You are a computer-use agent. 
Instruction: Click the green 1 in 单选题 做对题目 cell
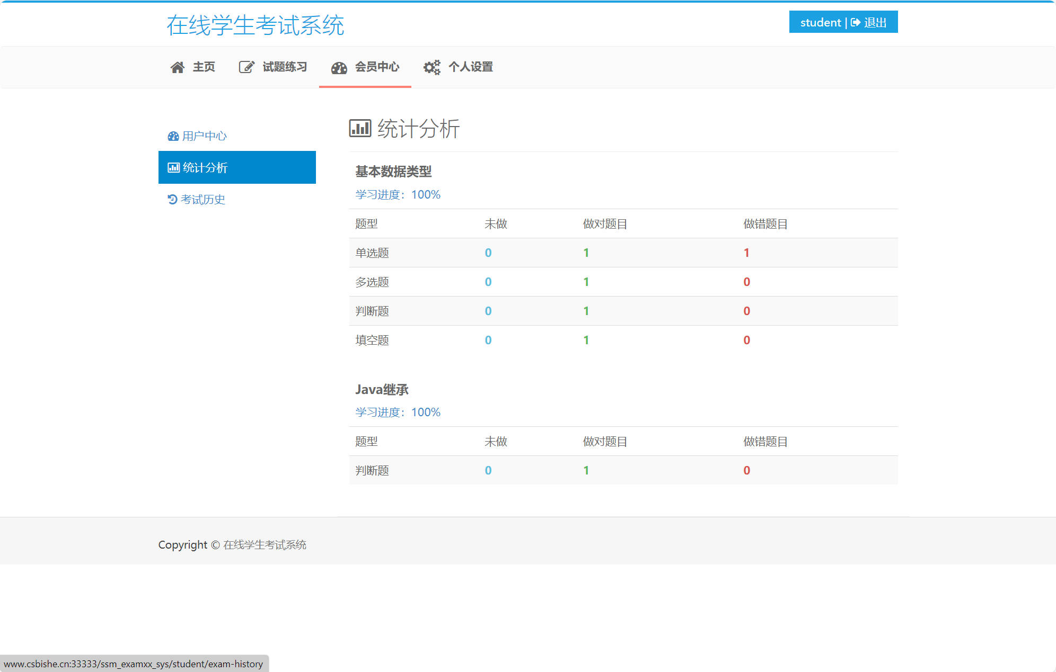pyautogui.click(x=586, y=253)
